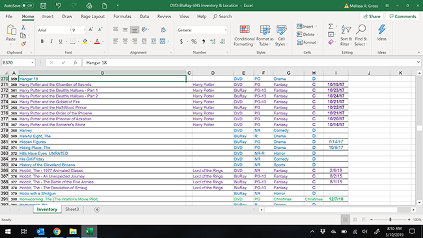
Task: Expand the formula bar
Action: pyautogui.click(x=418, y=62)
